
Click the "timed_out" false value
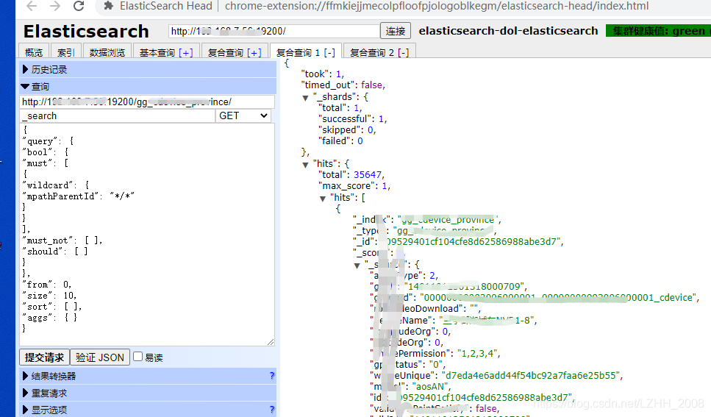coord(372,85)
